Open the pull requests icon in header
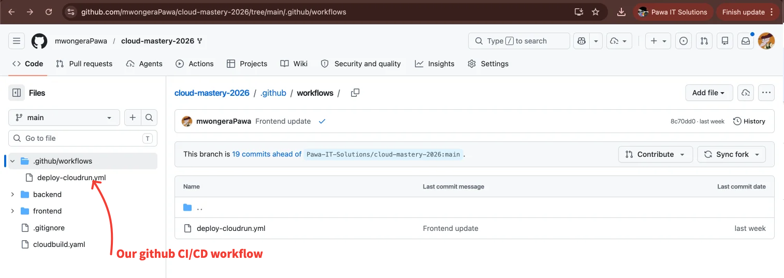 704,41
